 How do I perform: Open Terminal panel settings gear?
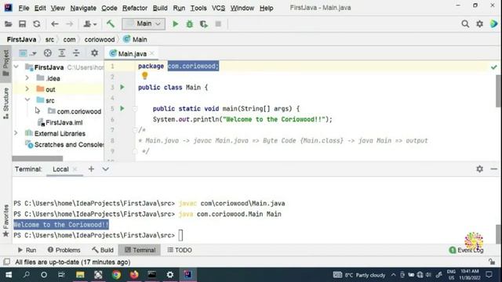479,169
